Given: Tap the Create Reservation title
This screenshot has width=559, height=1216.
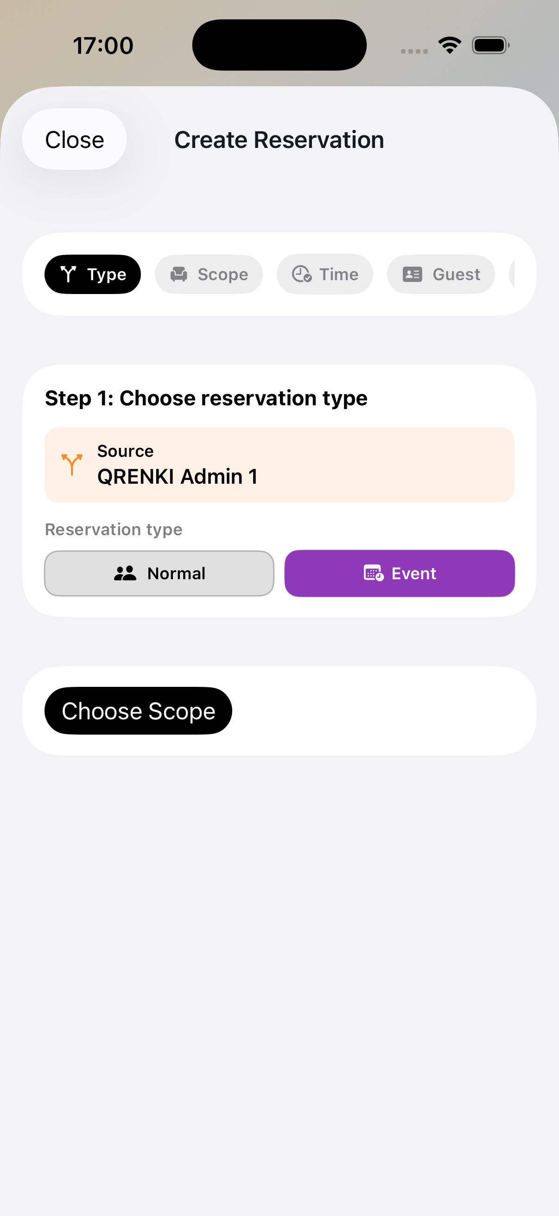Looking at the screenshot, I should 279,140.
